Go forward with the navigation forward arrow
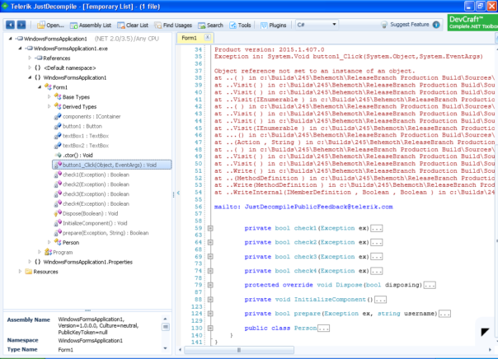 tap(21, 25)
